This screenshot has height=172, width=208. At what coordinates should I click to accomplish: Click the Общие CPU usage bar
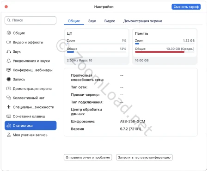(97, 52)
